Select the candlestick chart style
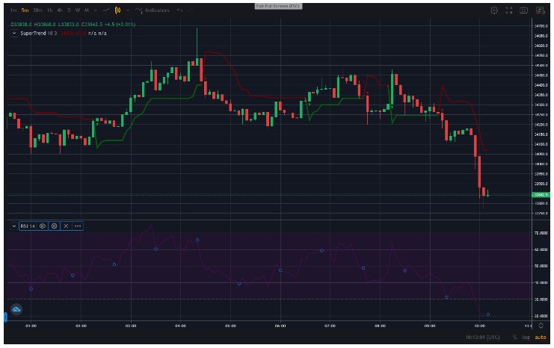This screenshot has height=348, width=554. point(117,10)
